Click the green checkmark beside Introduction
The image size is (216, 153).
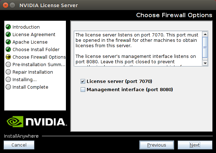coord(8,27)
